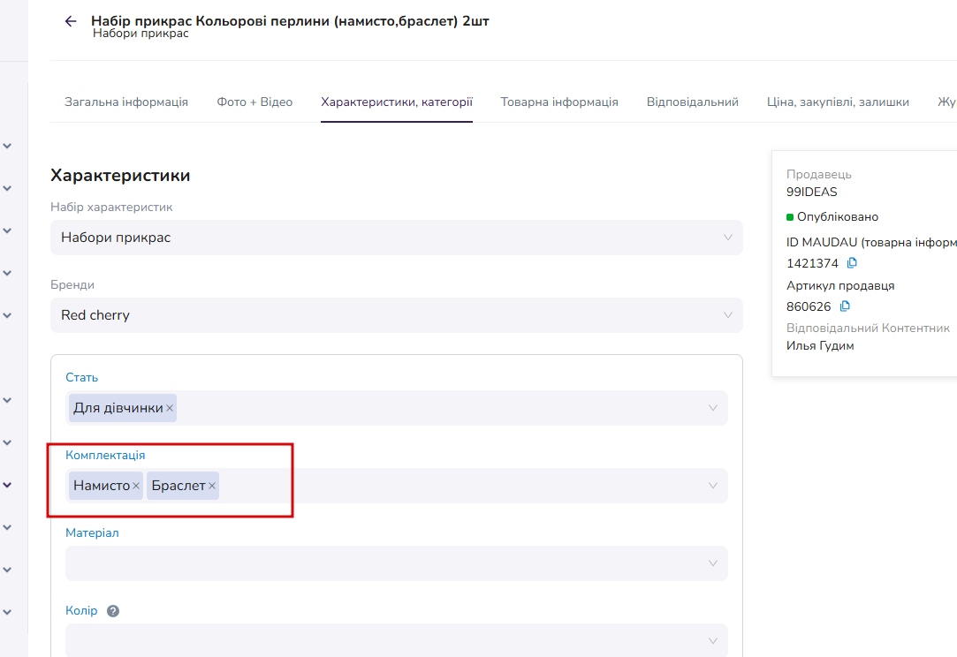
Task: Click the help icon next to Колір
Action: 113,611
